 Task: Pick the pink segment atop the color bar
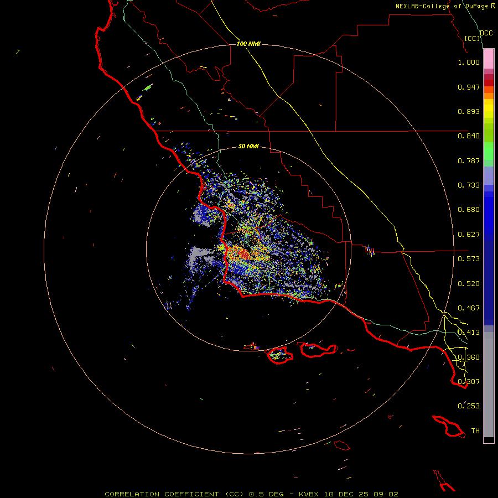point(489,59)
